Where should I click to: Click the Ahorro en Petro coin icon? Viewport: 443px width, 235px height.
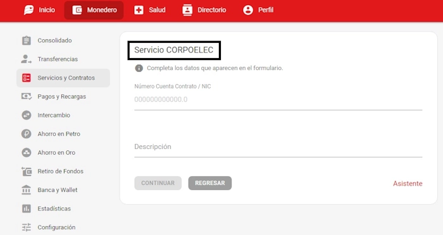(27, 134)
